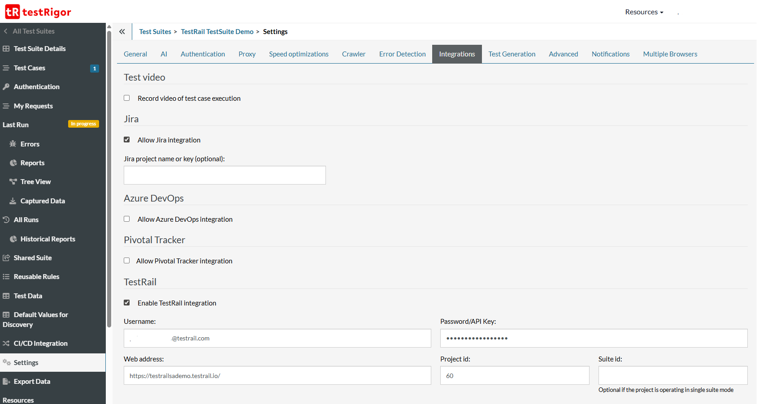Open Resources at the sidebar bottom
Screen dimensions: 759x404
pyautogui.click(x=18, y=400)
